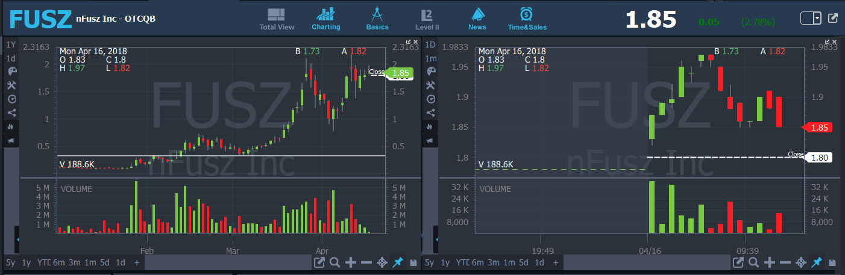845x275 pixels.
Task: Pop out the right chart panel
Action: (x=827, y=42)
